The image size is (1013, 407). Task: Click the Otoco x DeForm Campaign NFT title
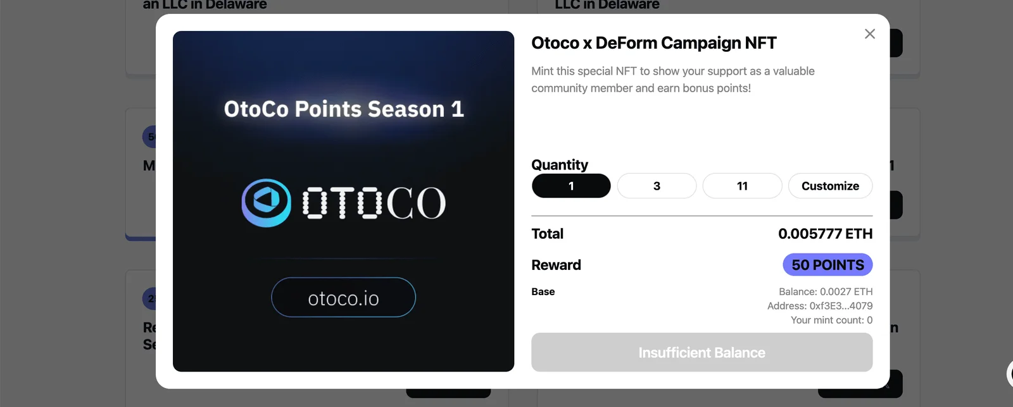(653, 43)
